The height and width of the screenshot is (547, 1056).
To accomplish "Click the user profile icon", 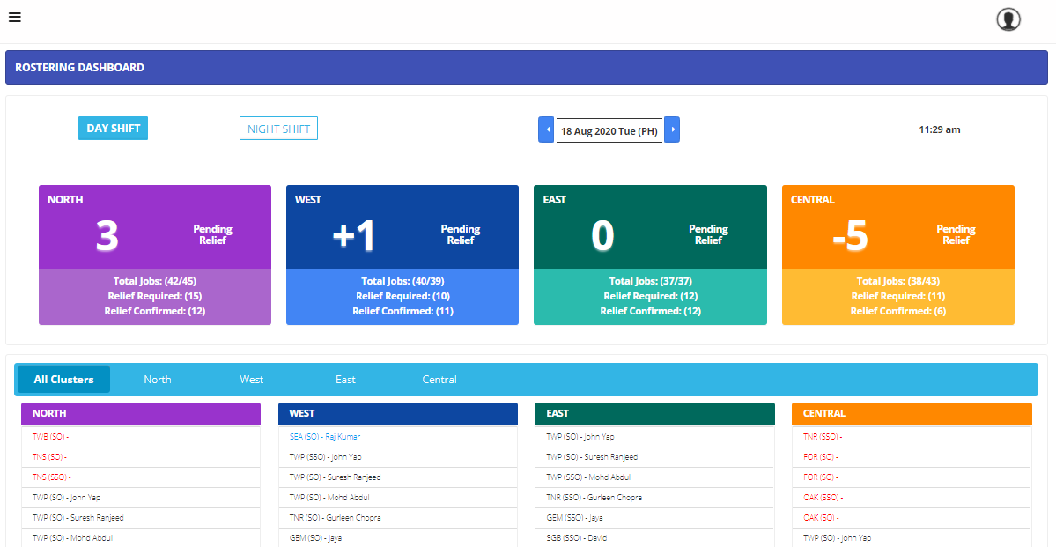I will [x=1008, y=18].
